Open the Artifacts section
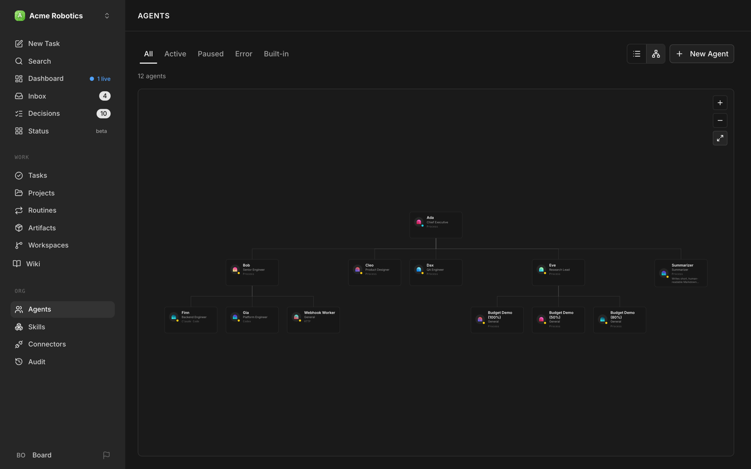 (x=62, y=228)
